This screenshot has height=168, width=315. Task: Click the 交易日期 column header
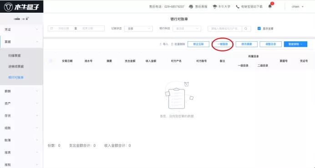67,61
